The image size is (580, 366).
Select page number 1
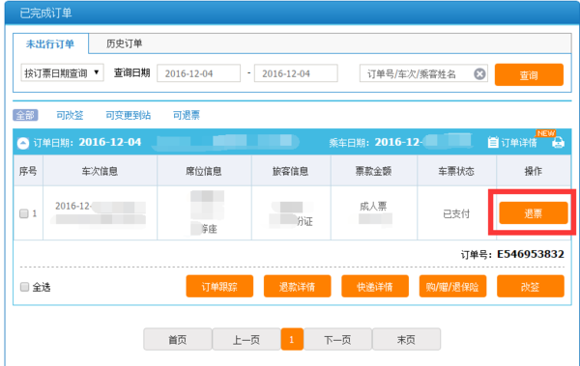pyautogui.click(x=292, y=339)
